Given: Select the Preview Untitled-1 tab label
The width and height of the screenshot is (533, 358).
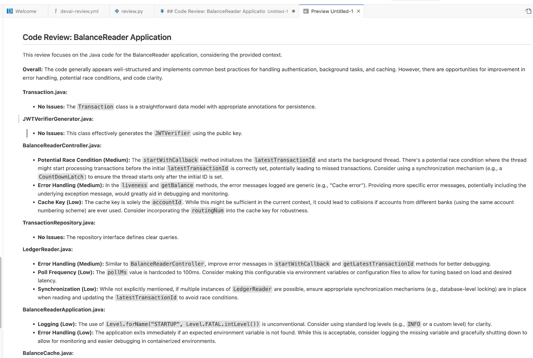Looking at the screenshot, I should click(332, 11).
